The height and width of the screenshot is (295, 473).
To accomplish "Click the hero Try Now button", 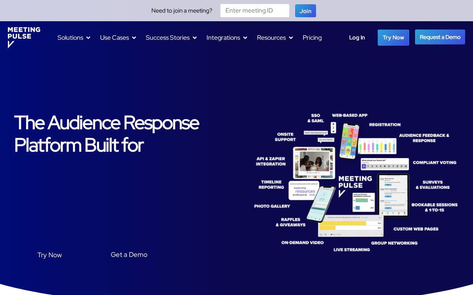I will pos(50,255).
